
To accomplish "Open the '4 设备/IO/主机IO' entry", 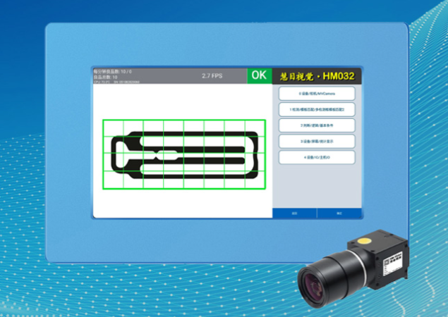I will (x=317, y=156).
